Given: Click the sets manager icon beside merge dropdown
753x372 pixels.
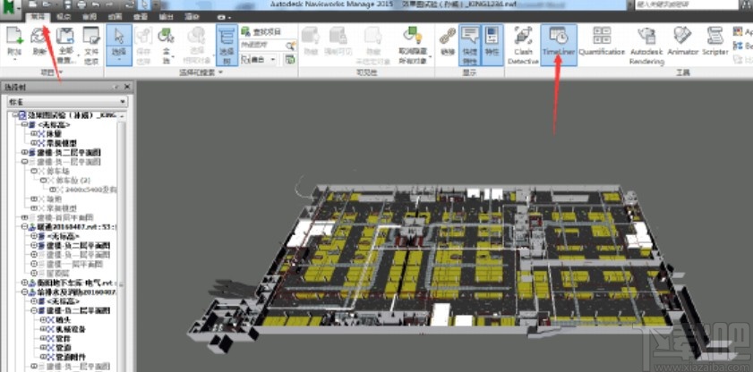Looking at the screenshot, I should click(x=290, y=59).
